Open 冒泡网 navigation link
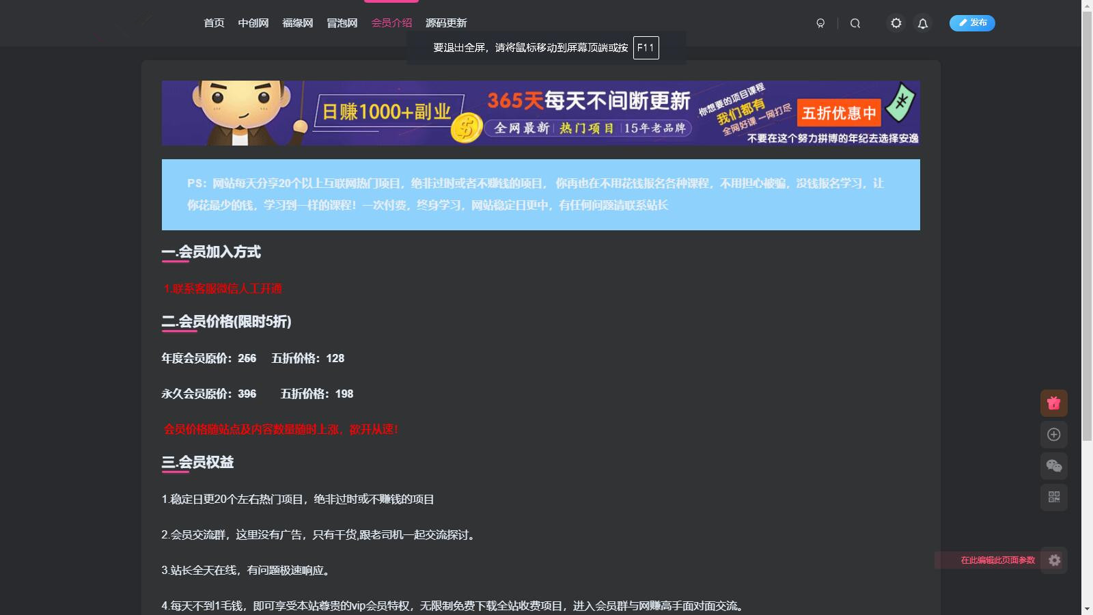 pos(342,23)
